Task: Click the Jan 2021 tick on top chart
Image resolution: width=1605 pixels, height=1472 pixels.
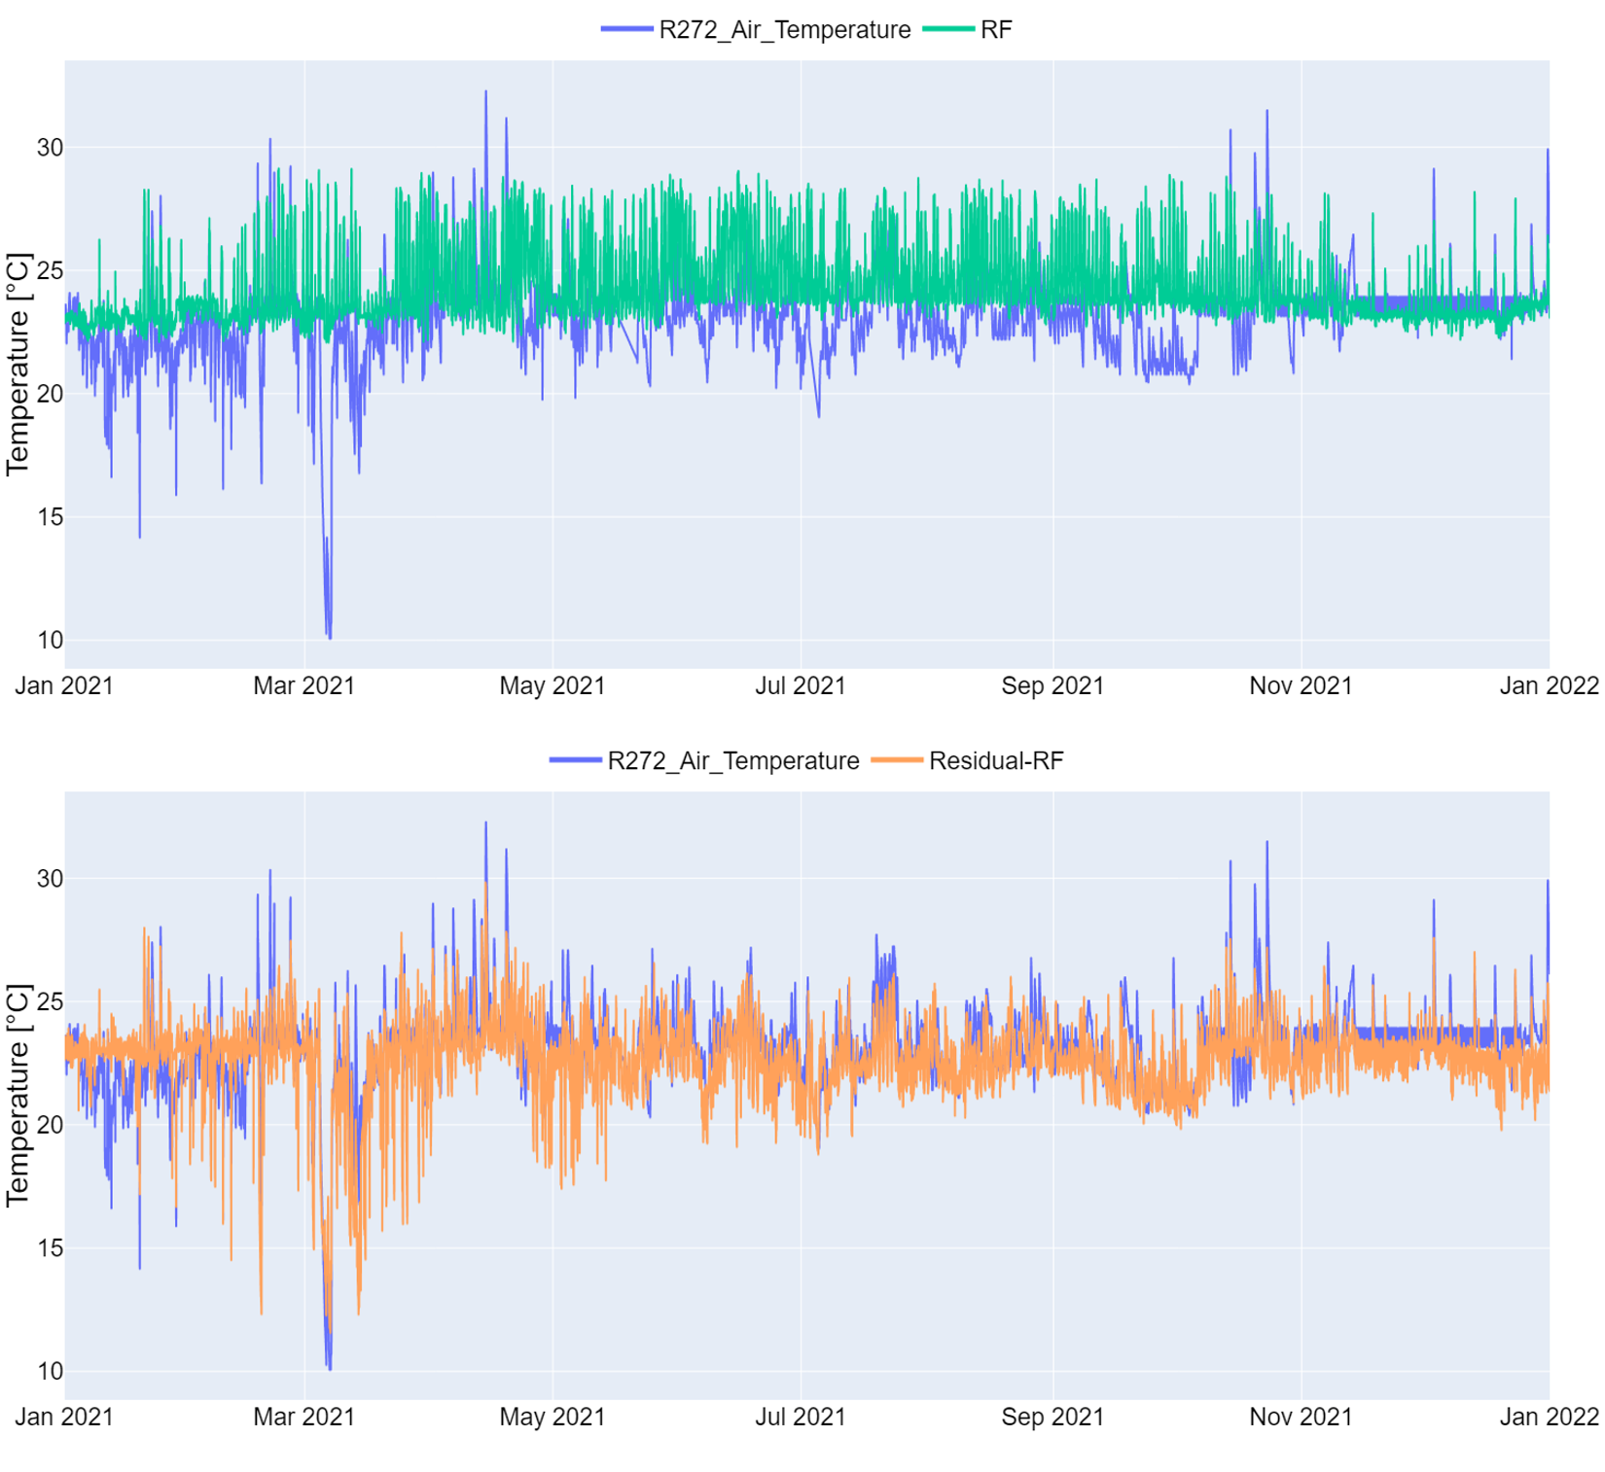Action: [x=64, y=686]
